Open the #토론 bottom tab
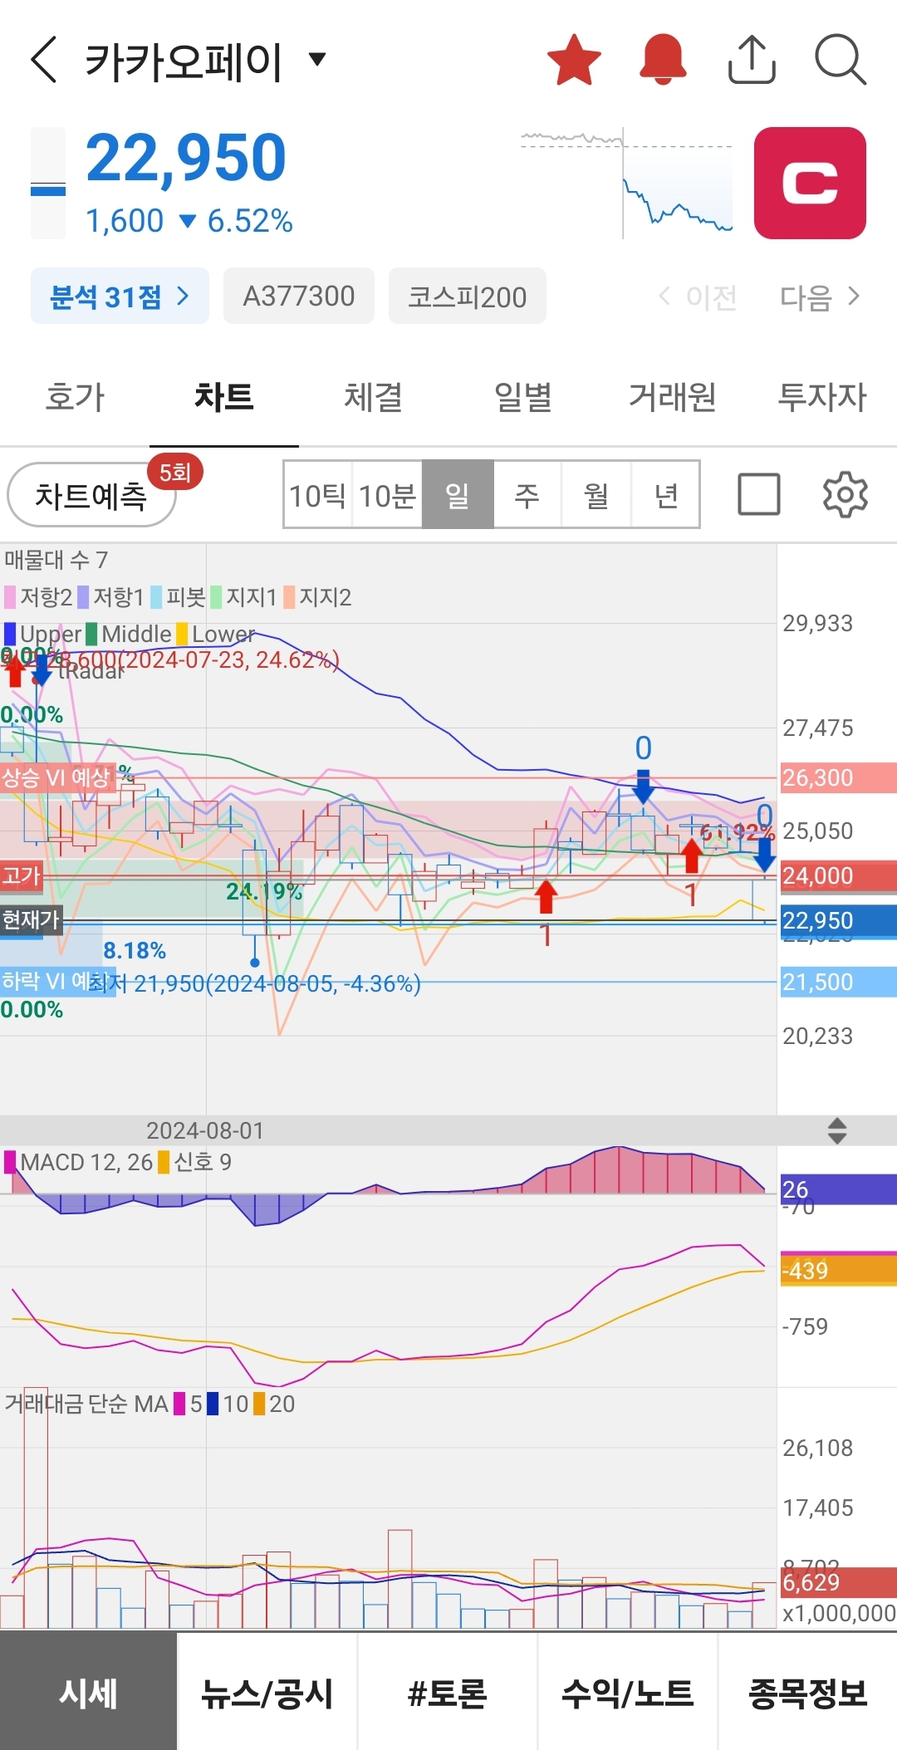The height and width of the screenshot is (1750, 897). pos(448,1692)
